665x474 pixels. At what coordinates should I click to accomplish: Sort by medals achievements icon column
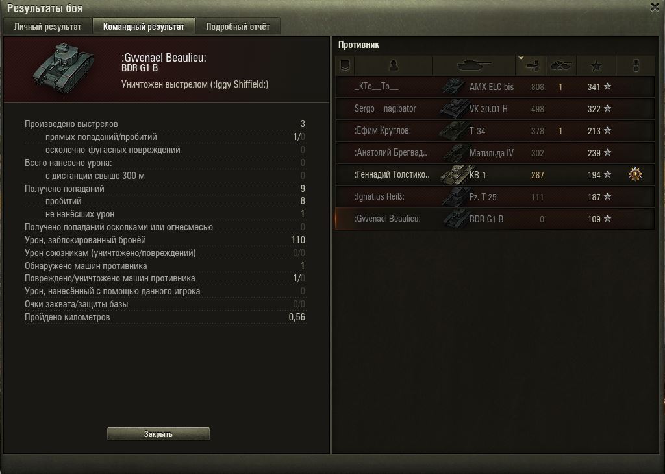pos(635,65)
